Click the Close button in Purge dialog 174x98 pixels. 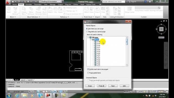point(113,86)
